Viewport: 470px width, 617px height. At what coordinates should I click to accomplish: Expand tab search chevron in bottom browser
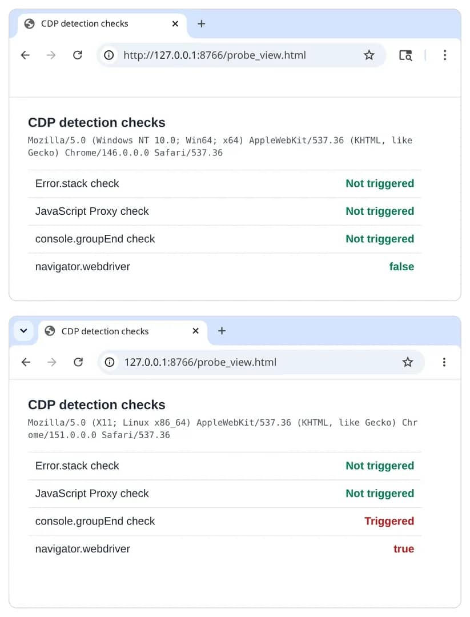point(23,331)
